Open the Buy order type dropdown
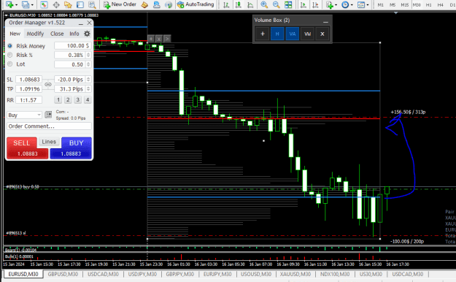 (24, 115)
